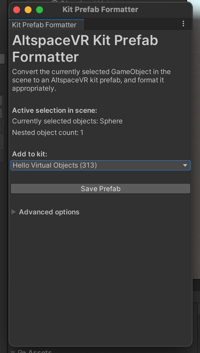Zoom window using the green button
This screenshot has height=353, width=200.
point(40,10)
